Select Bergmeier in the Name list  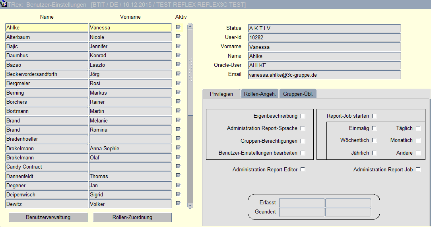click(47, 83)
